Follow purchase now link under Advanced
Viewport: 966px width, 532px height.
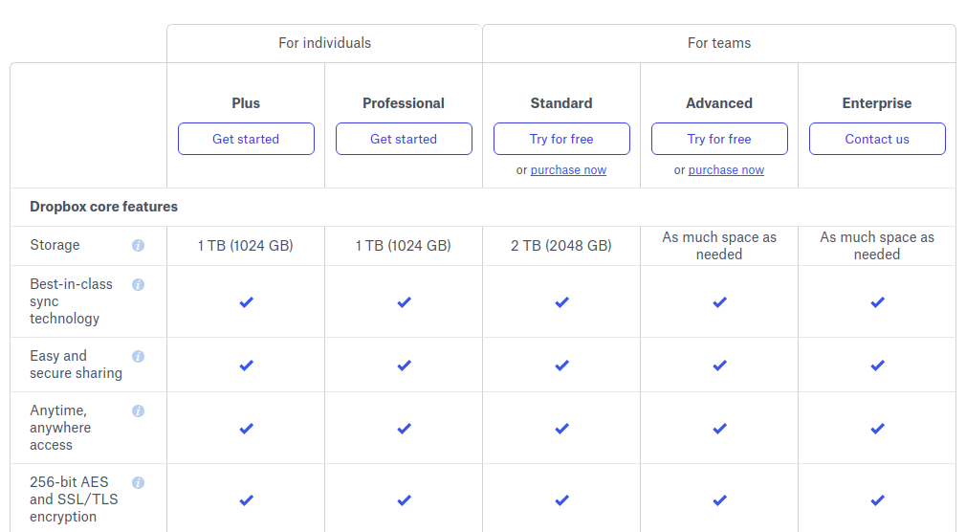click(x=726, y=170)
